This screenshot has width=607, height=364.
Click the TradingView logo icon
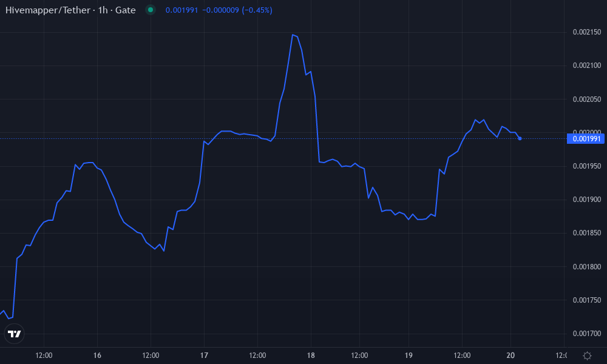pos(14,333)
